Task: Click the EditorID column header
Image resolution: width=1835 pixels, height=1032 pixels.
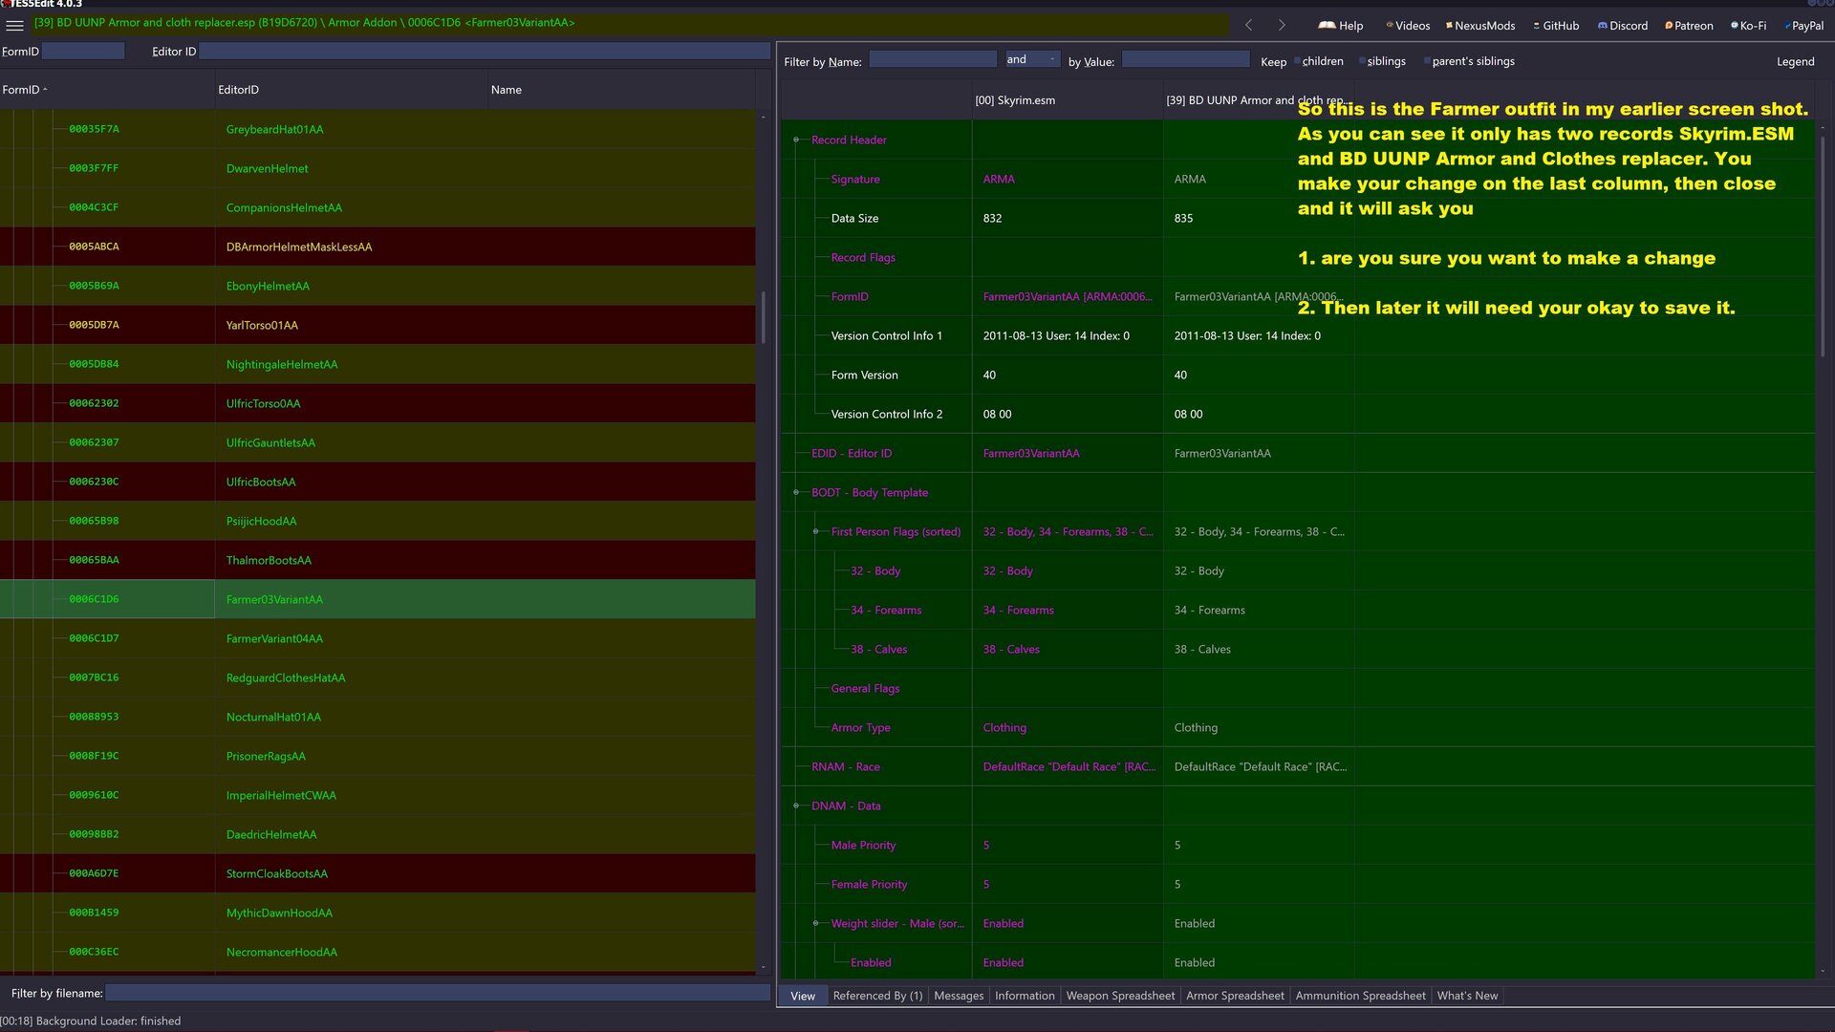Action: (351, 90)
